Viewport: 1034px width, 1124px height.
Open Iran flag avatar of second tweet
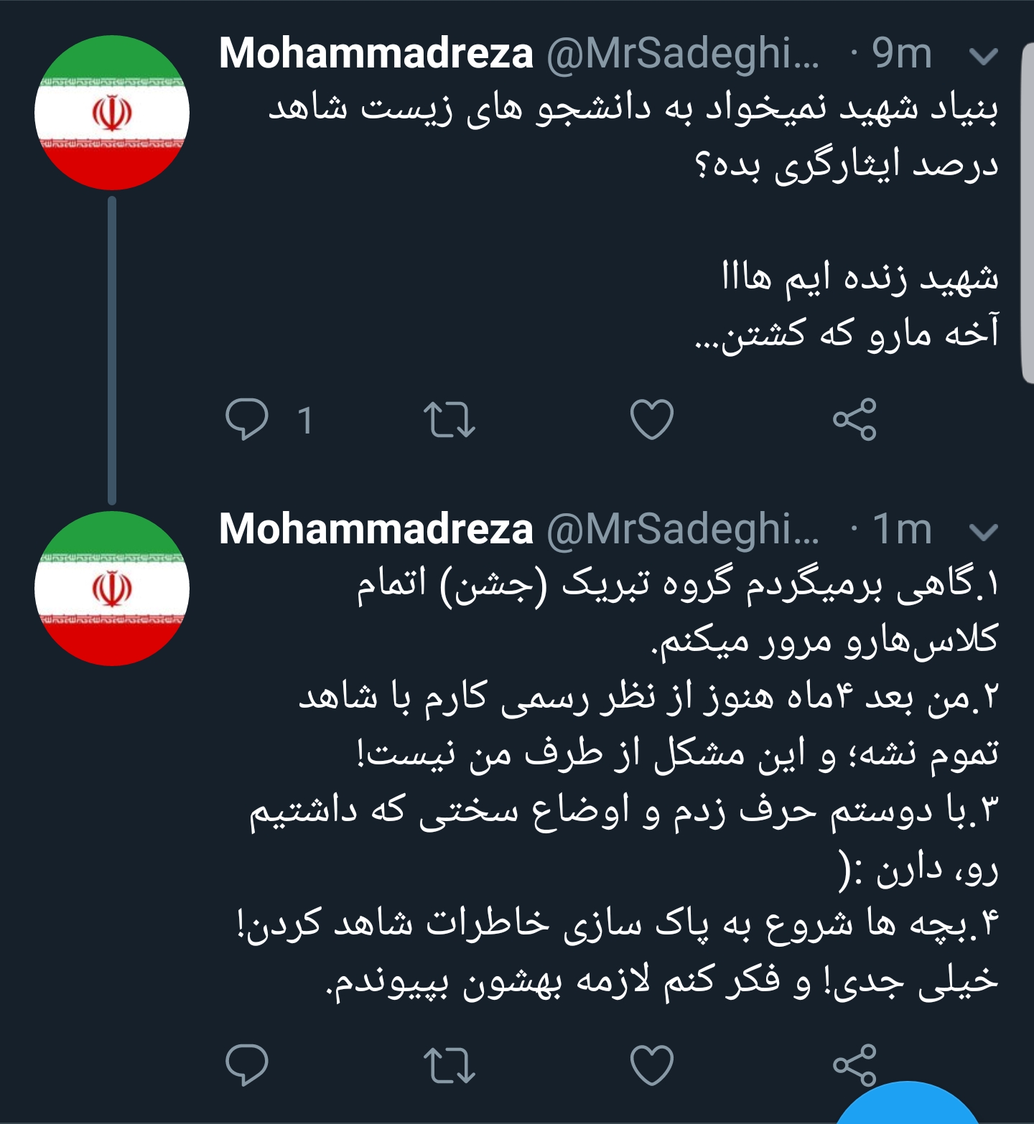[x=112, y=589]
